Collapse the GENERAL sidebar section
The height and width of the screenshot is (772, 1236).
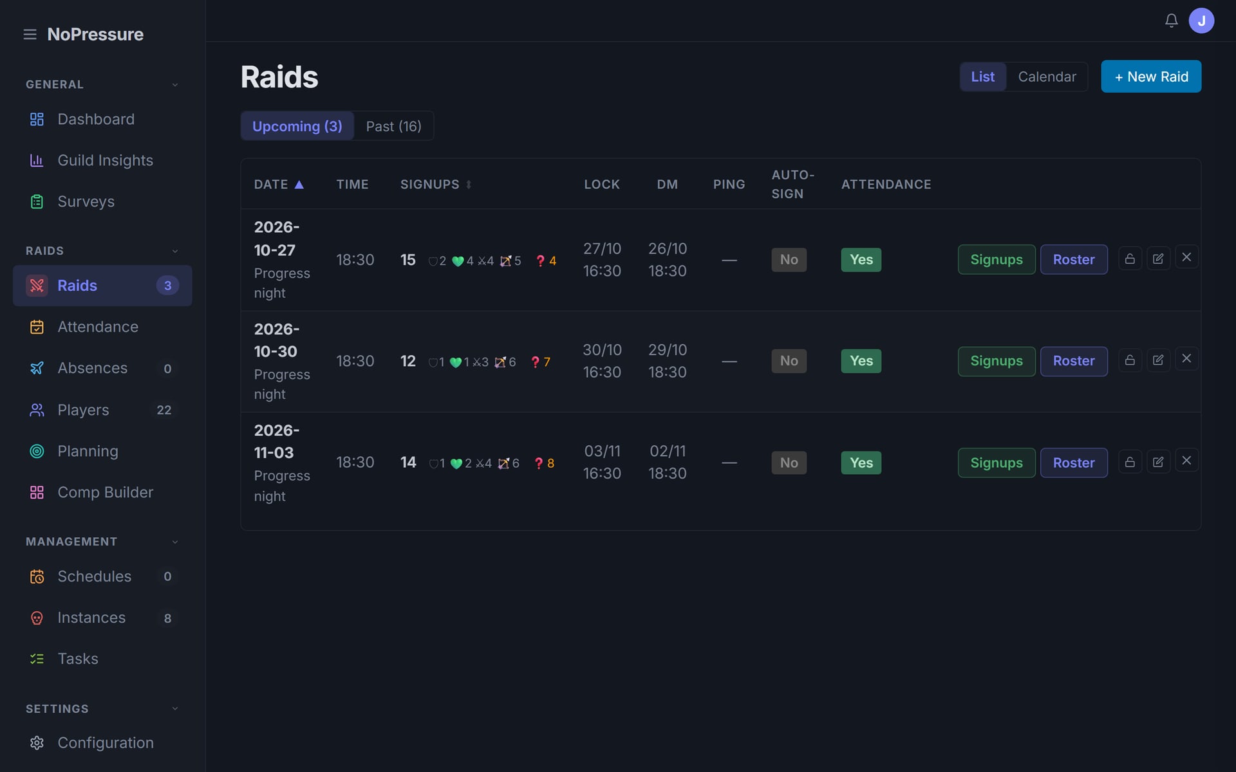[102, 84]
